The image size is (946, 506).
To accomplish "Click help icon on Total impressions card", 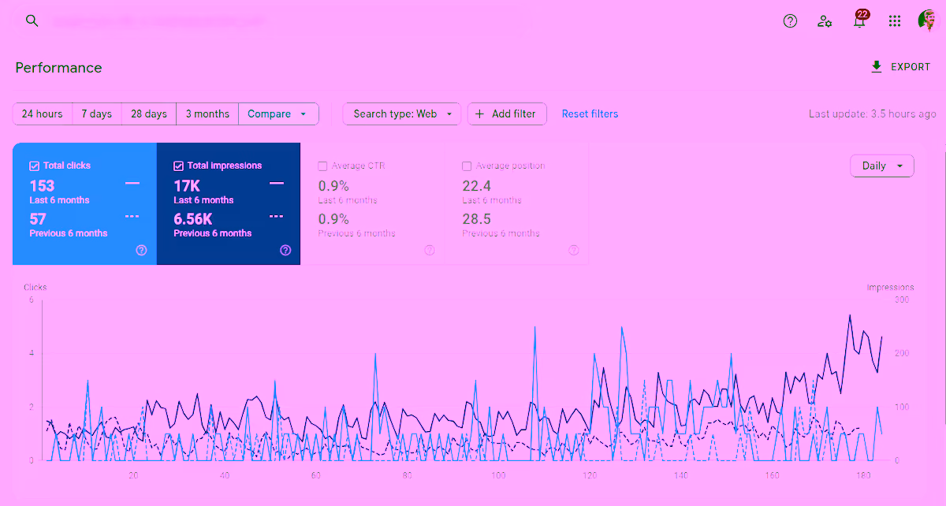I will point(285,250).
